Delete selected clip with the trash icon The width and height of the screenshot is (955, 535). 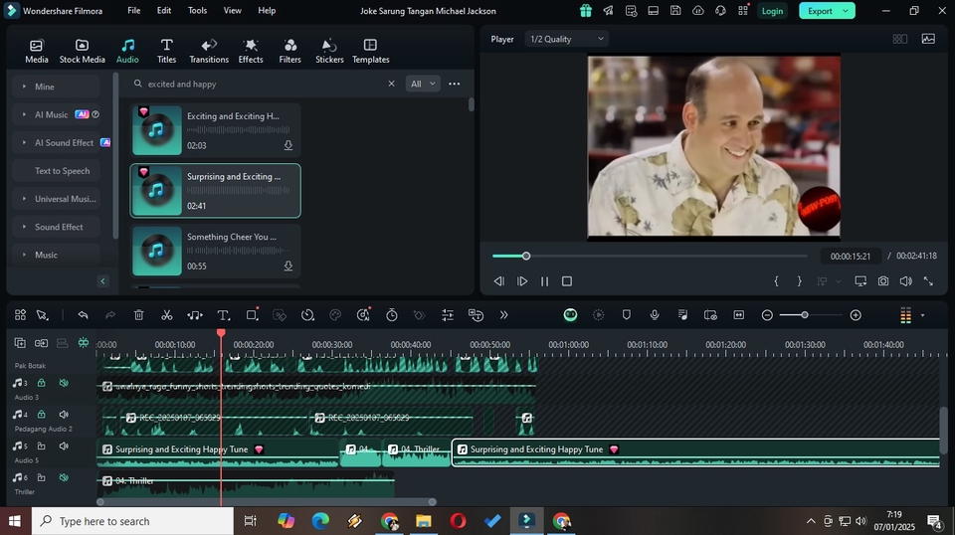[x=138, y=315]
